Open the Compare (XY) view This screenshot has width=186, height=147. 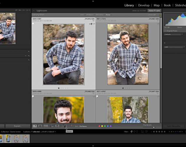(x=46, y=126)
